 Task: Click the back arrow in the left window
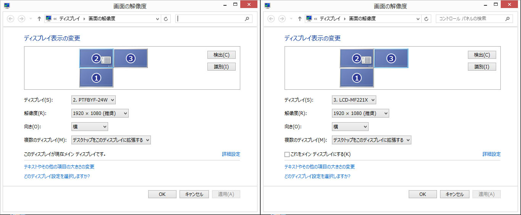pyautogui.click(x=11, y=19)
